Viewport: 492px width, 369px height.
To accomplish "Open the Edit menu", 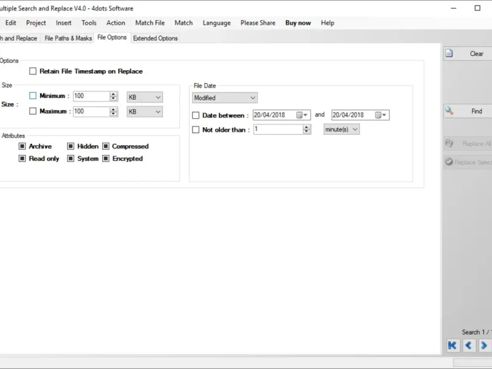I will [10, 23].
